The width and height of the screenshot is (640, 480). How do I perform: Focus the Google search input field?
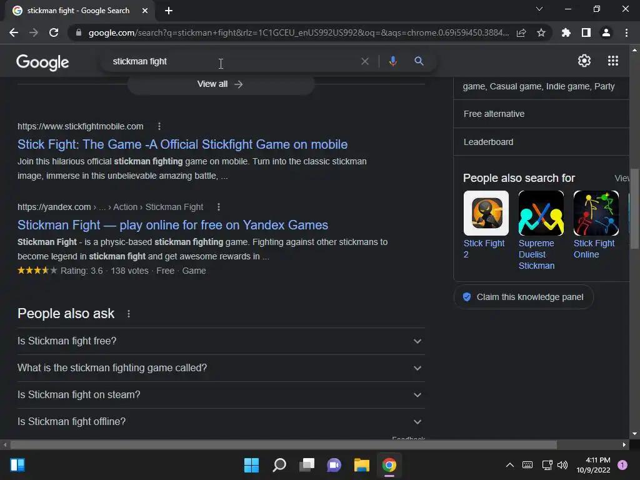click(x=232, y=61)
